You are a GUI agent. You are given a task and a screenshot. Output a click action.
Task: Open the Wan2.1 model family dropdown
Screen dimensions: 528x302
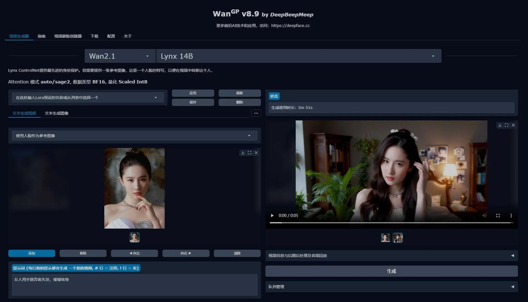pos(120,56)
